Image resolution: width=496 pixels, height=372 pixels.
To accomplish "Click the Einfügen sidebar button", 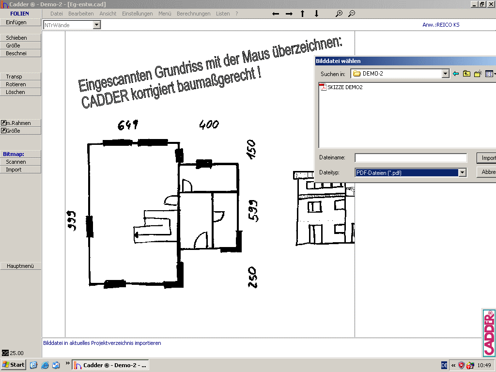I will [20, 22].
